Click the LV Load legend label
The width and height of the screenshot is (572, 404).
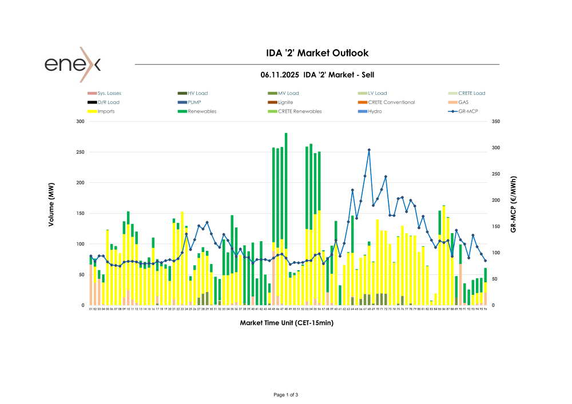point(378,93)
